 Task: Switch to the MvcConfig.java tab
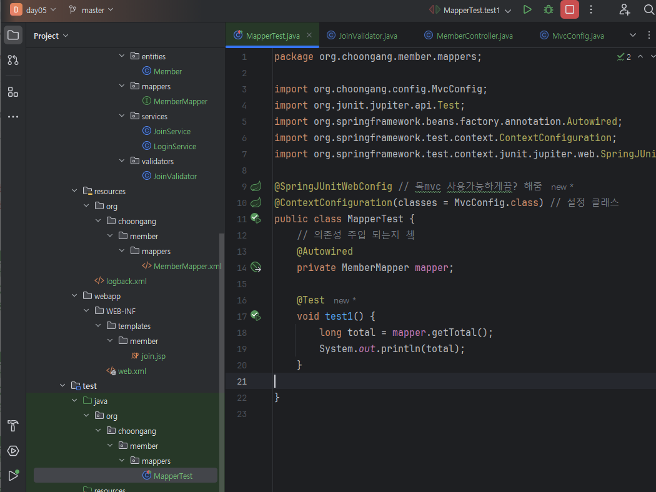(x=572, y=36)
